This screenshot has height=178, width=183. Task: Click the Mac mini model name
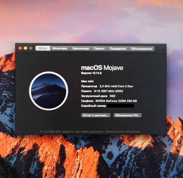click(x=87, y=81)
